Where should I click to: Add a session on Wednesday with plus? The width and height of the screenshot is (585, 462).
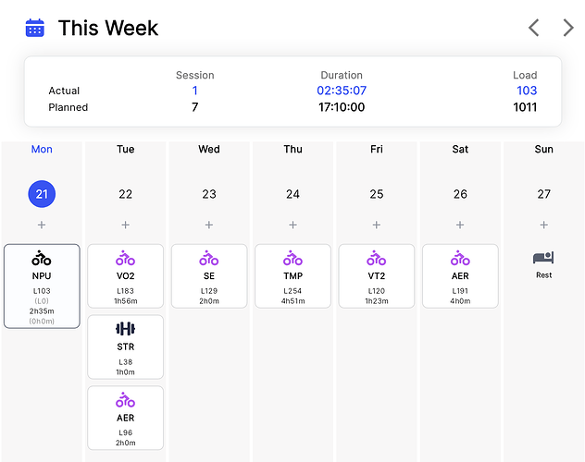click(209, 225)
